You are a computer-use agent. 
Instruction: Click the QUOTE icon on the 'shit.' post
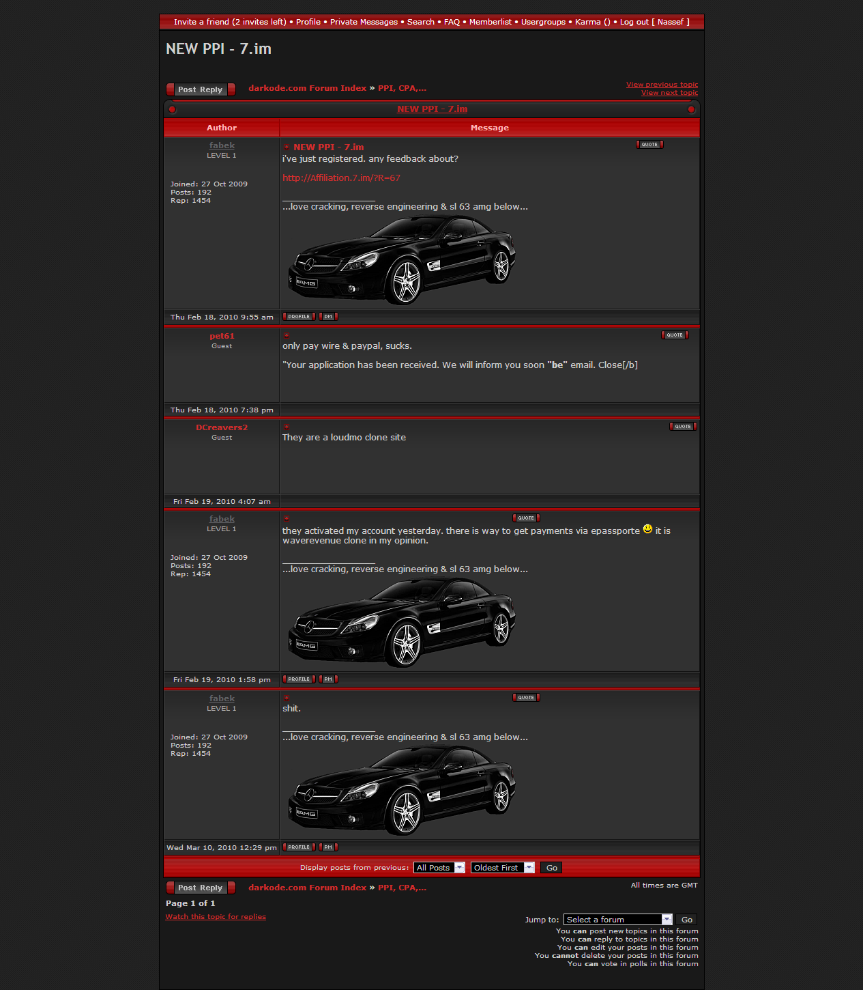pos(526,698)
